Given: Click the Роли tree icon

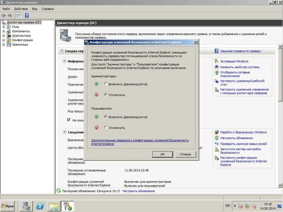Looking at the screenshot, I should click(9, 27).
